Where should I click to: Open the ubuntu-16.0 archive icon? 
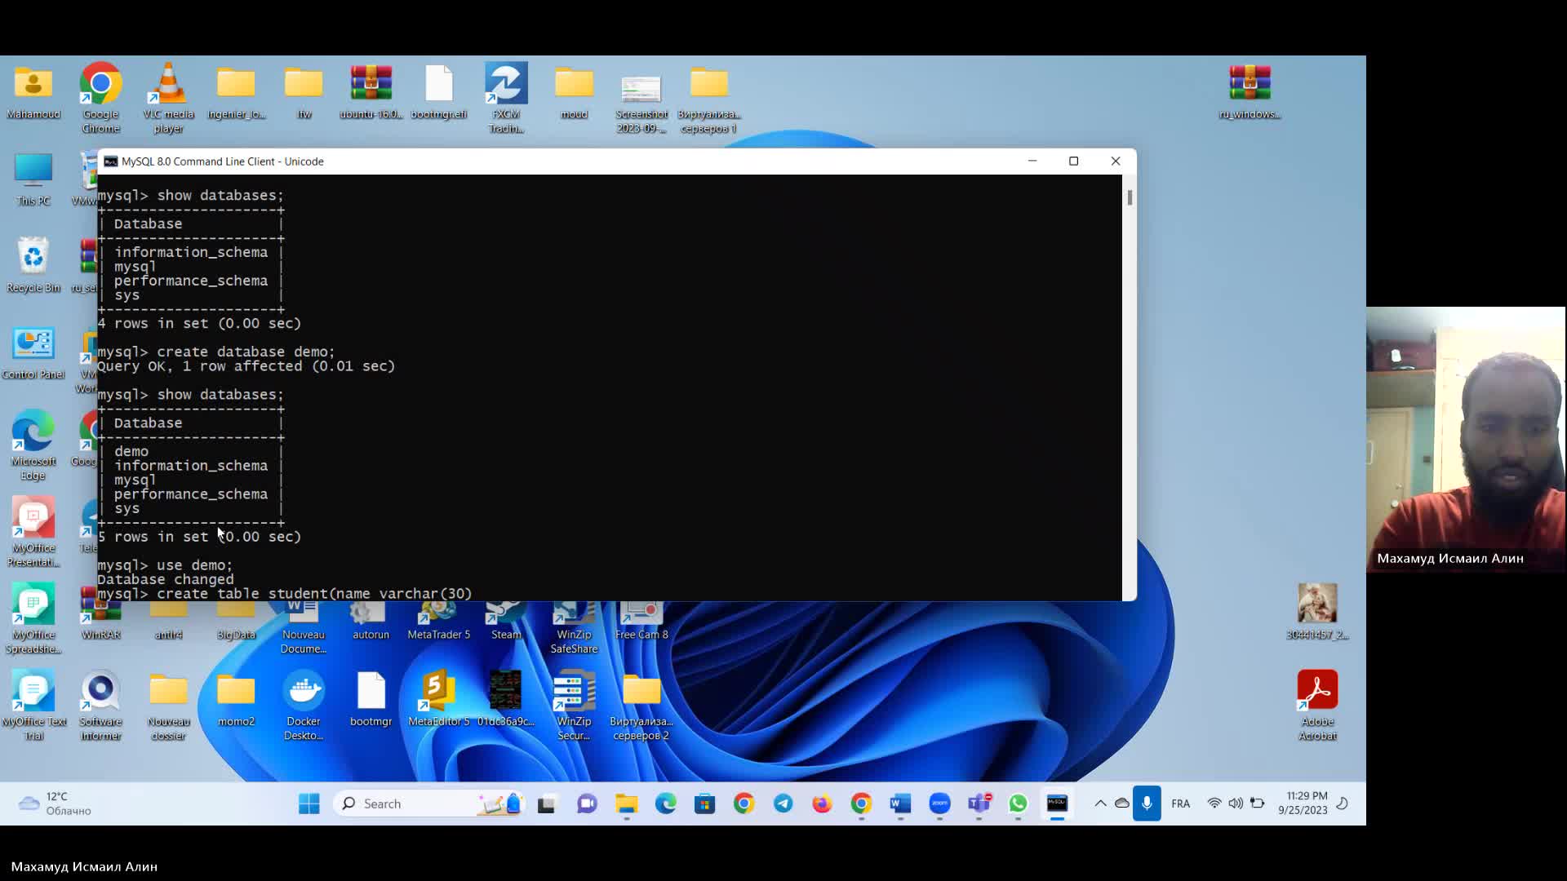(x=371, y=92)
